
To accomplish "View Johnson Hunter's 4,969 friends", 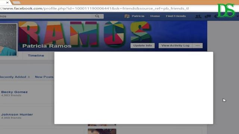I will (x=11, y=118).
